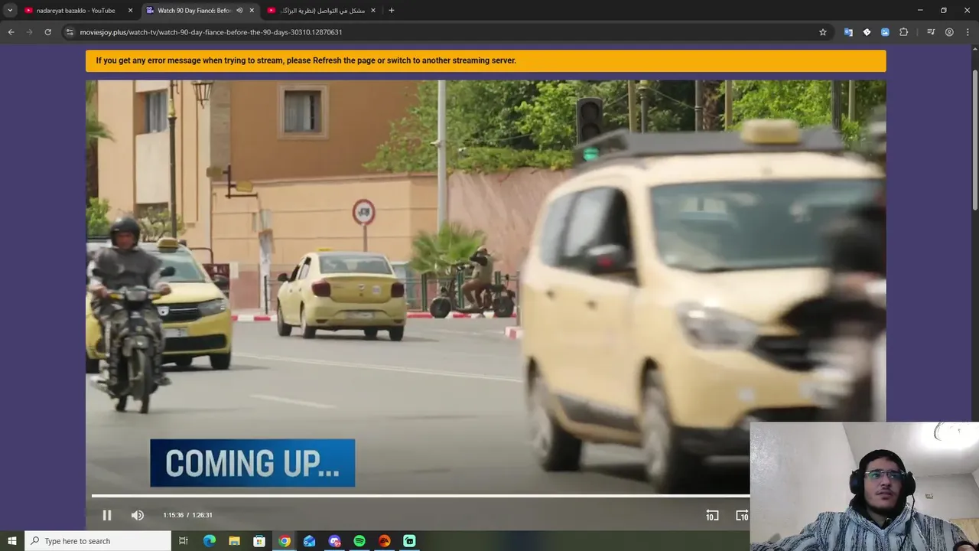Open Task View on taskbar
The image size is (979, 551).
click(184, 541)
